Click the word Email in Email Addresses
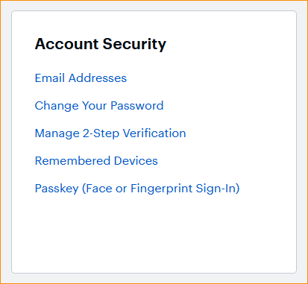The height and width of the screenshot is (284, 308). pyautogui.click(x=50, y=78)
